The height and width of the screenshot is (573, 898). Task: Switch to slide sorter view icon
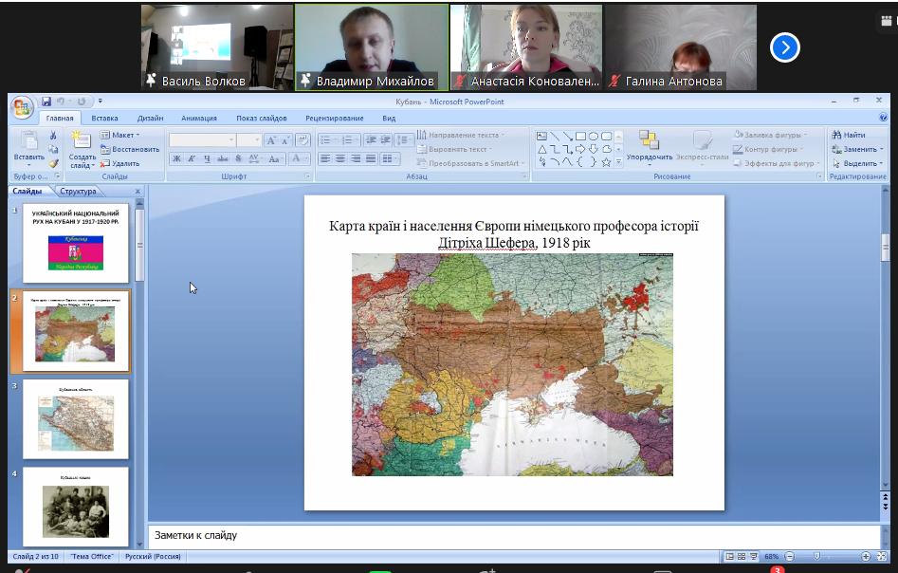(x=742, y=556)
